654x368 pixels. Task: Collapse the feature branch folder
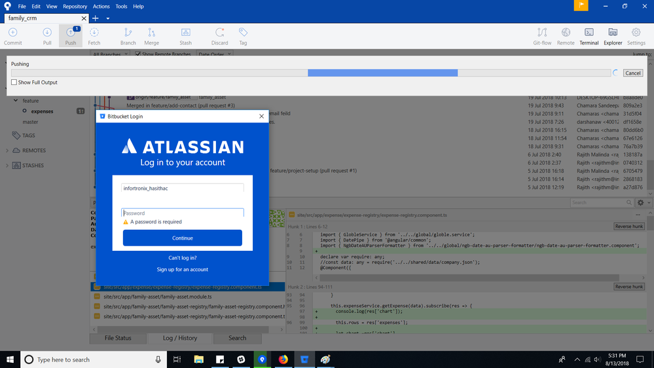coord(16,101)
